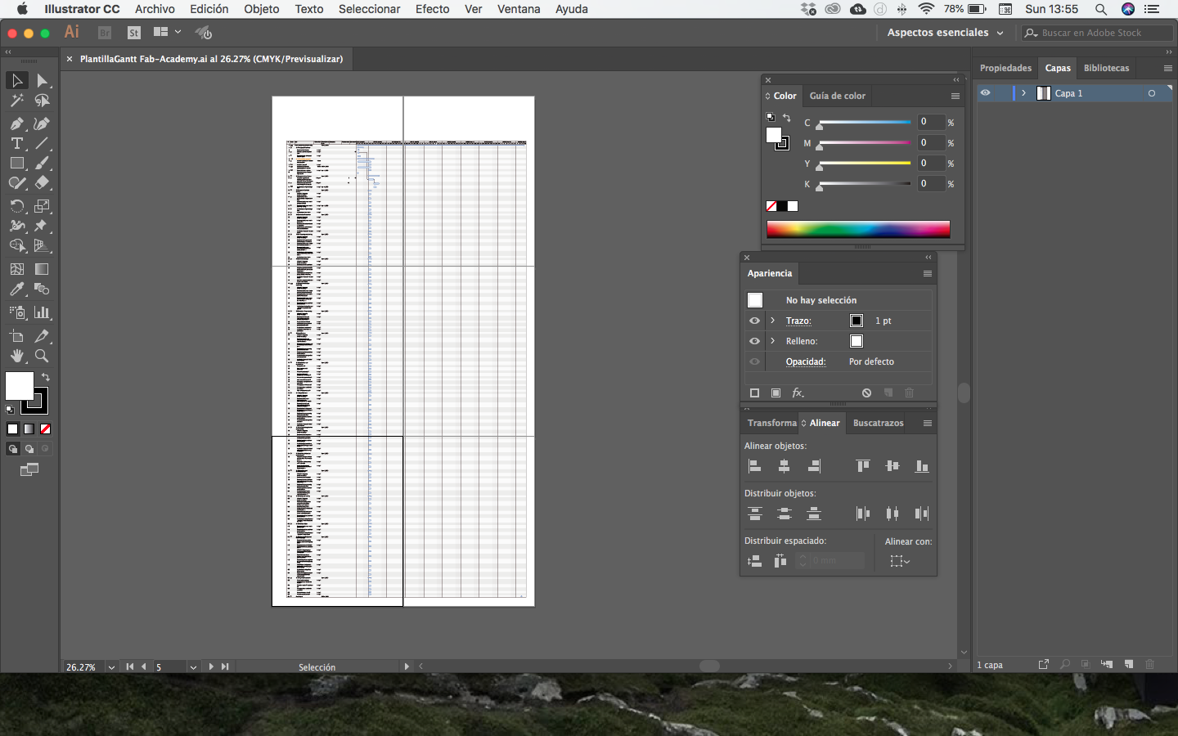Click the horizontal align left icon

coord(755,466)
